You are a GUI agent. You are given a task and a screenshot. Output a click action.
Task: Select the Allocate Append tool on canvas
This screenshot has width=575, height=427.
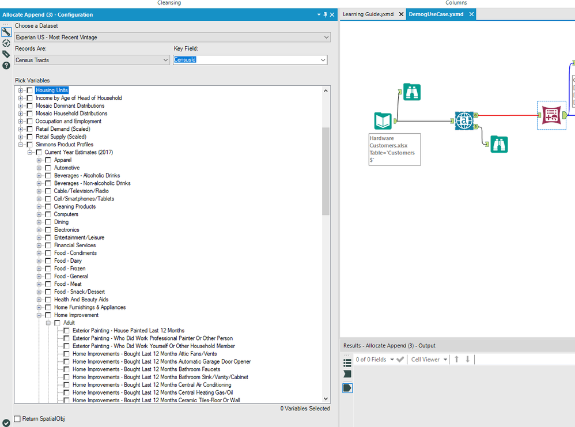point(551,115)
